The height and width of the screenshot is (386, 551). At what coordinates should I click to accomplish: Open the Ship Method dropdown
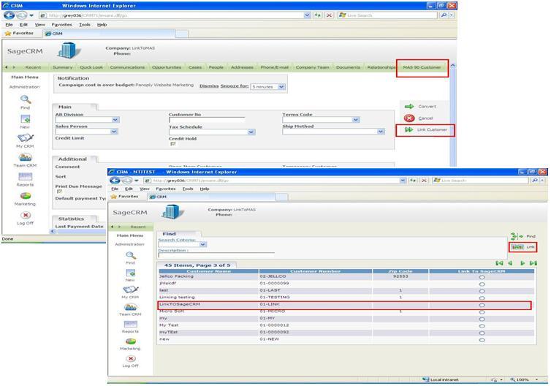pyautogui.click(x=380, y=132)
